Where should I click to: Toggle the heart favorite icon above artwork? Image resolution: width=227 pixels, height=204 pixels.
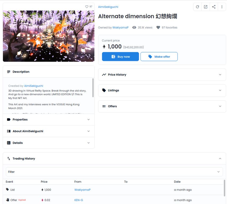click(87, 7)
